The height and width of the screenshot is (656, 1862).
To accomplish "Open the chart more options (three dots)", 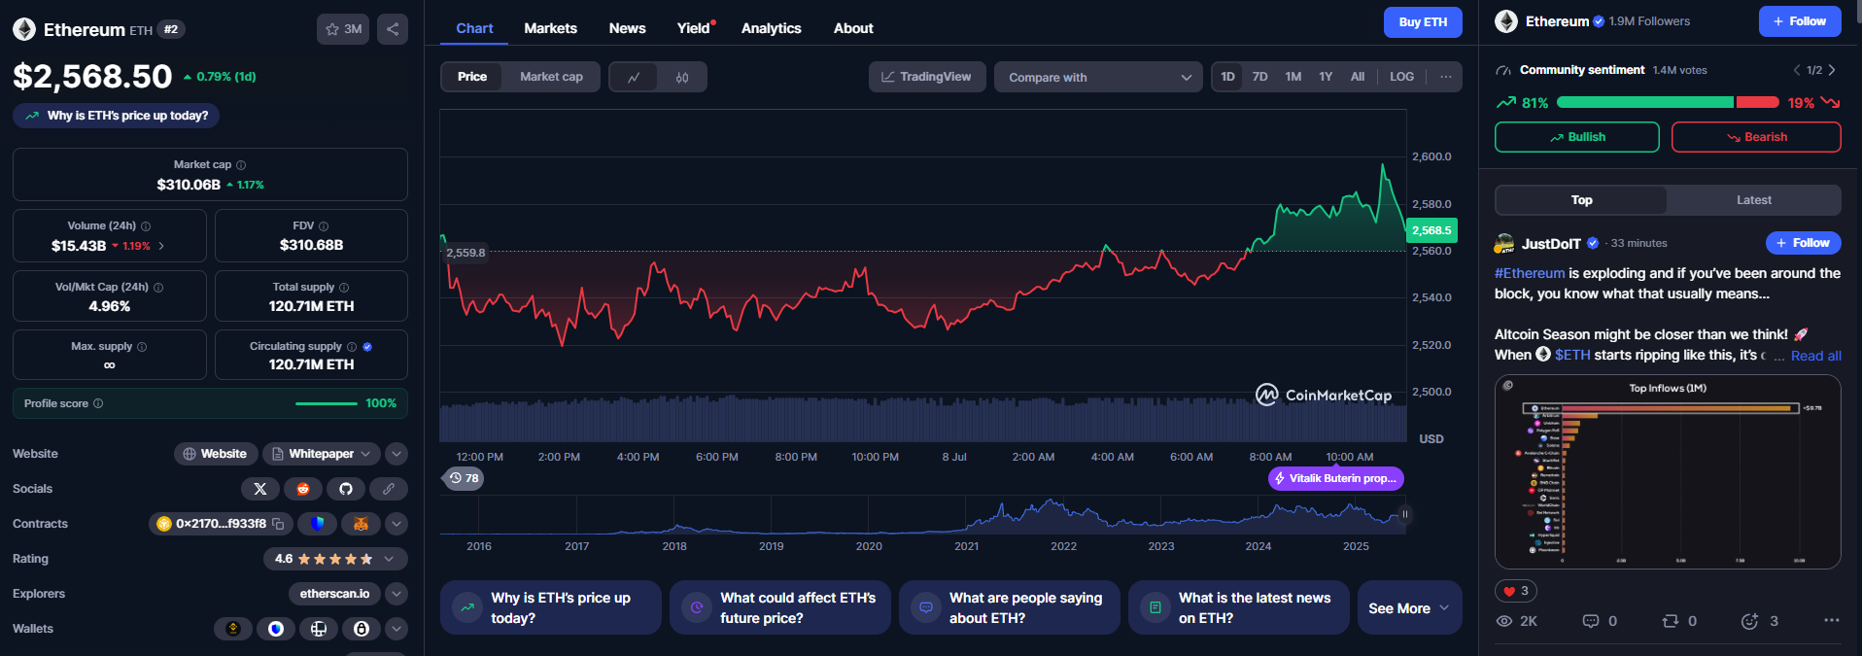I will [1446, 77].
